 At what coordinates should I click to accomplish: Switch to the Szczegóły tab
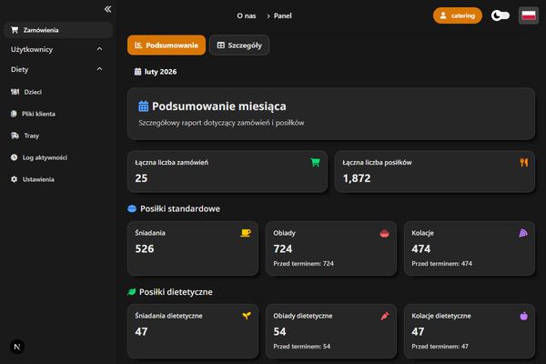tap(238, 45)
